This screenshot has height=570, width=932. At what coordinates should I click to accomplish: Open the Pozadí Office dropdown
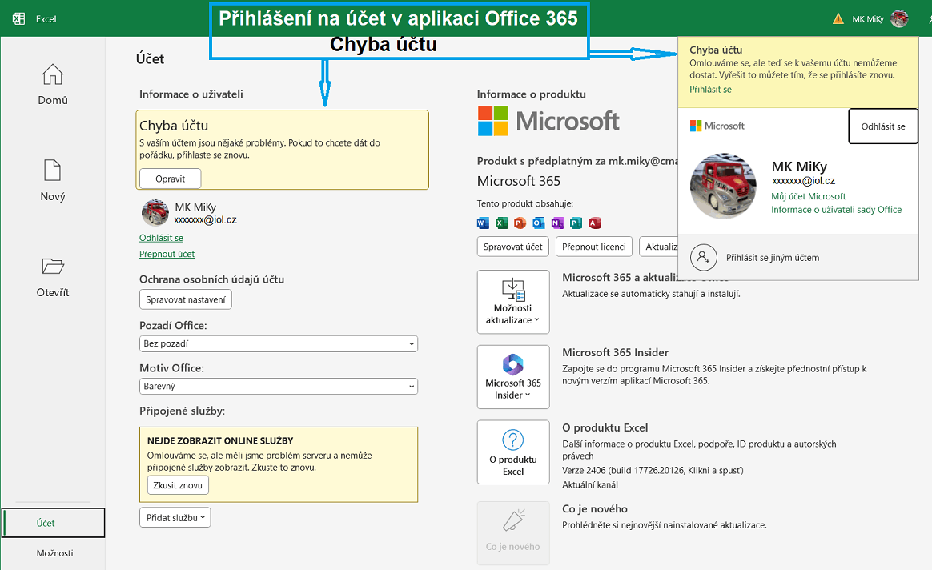[x=278, y=343]
